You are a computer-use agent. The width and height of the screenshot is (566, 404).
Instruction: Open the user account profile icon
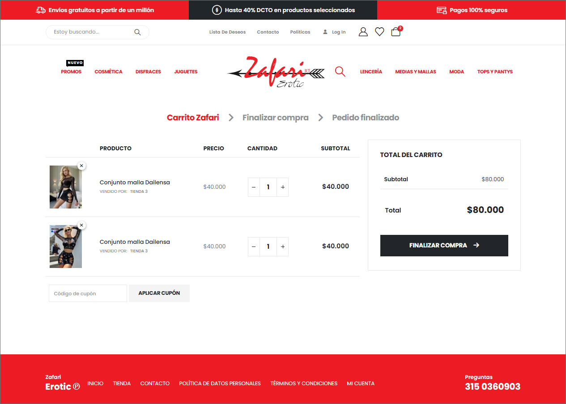(x=363, y=32)
